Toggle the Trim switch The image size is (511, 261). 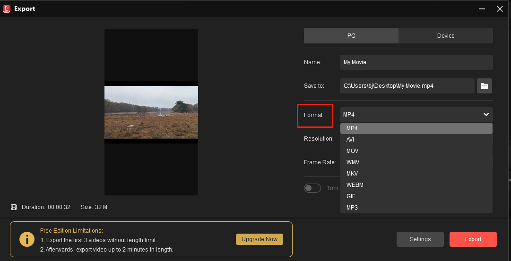tap(312, 188)
